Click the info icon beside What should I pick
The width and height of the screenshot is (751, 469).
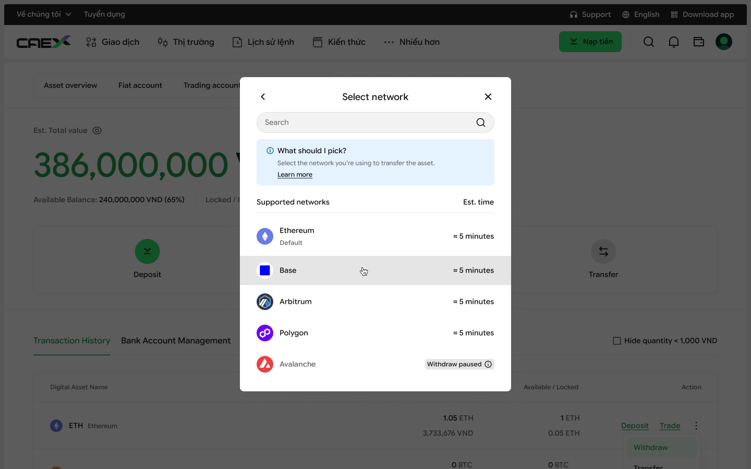click(x=270, y=151)
